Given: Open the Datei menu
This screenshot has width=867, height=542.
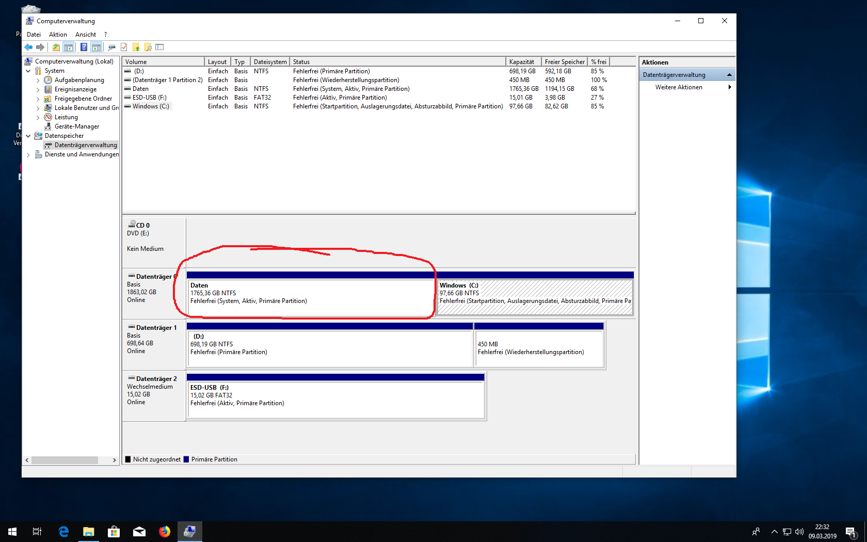Looking at the screenshot, I should pos(34,35).
